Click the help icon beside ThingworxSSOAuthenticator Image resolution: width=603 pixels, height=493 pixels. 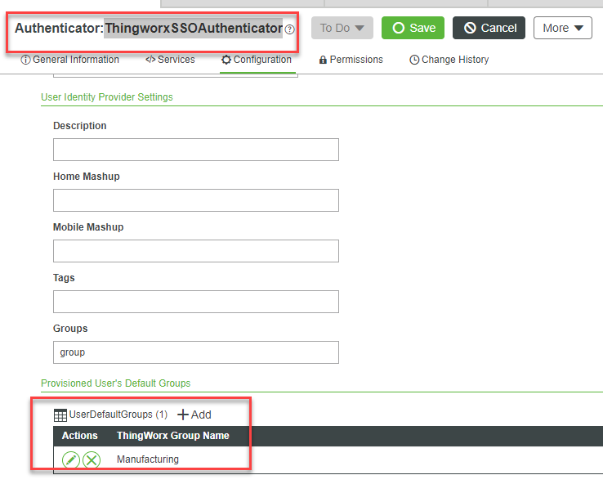289,29
